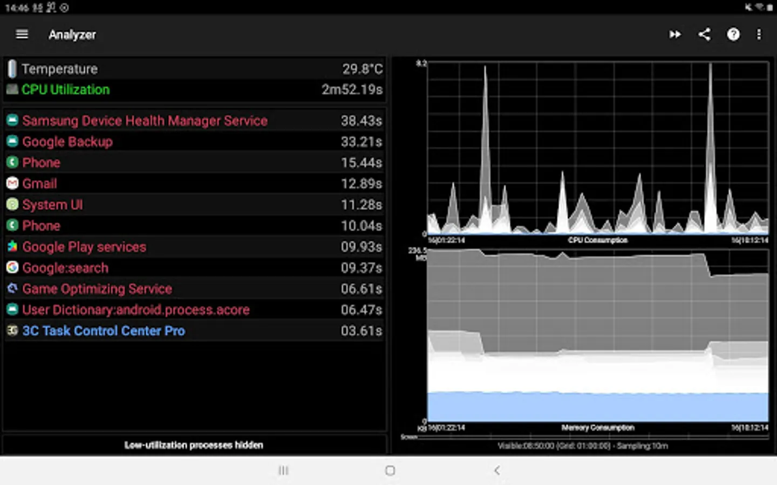Go to the Android home screen button

click(390, 470)
